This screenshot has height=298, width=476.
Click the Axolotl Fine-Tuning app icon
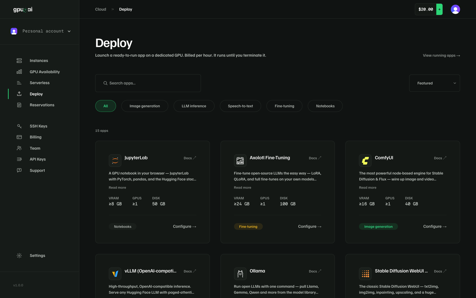pos(240,161)
